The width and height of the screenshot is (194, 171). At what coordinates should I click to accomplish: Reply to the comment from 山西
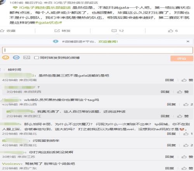pos(171,104)
